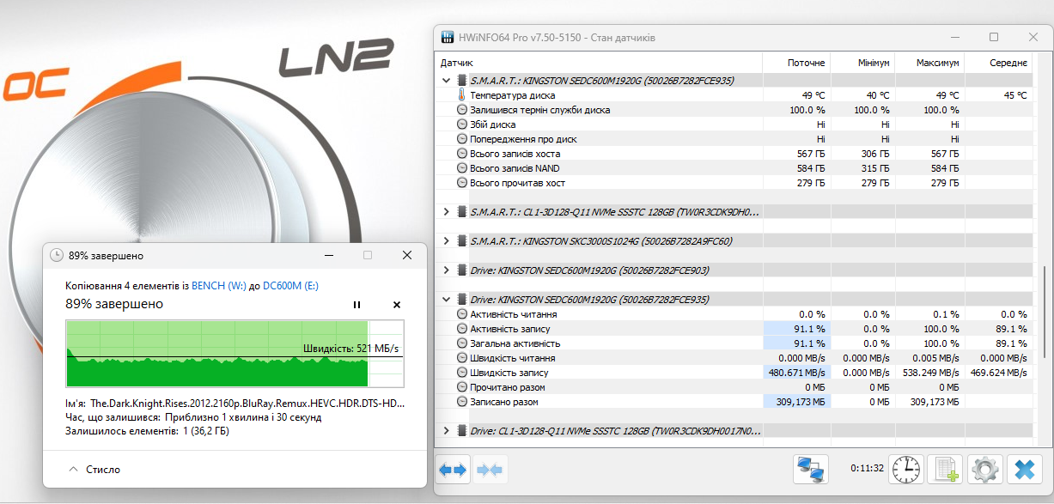Screen dimensions: 1054x504
Task: Select the Температура диска row label
Action: click(512, 95)
